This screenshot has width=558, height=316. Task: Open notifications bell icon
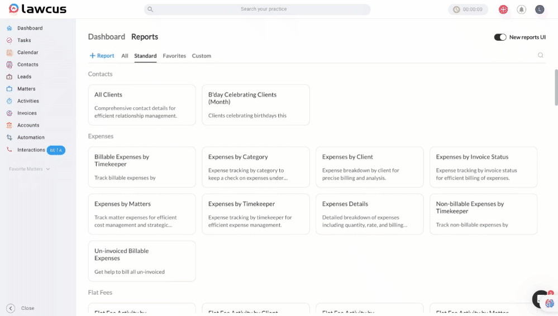coord(521,9)
